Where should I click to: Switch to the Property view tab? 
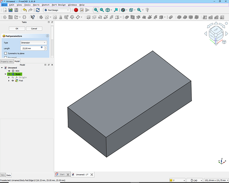[7, 61]
